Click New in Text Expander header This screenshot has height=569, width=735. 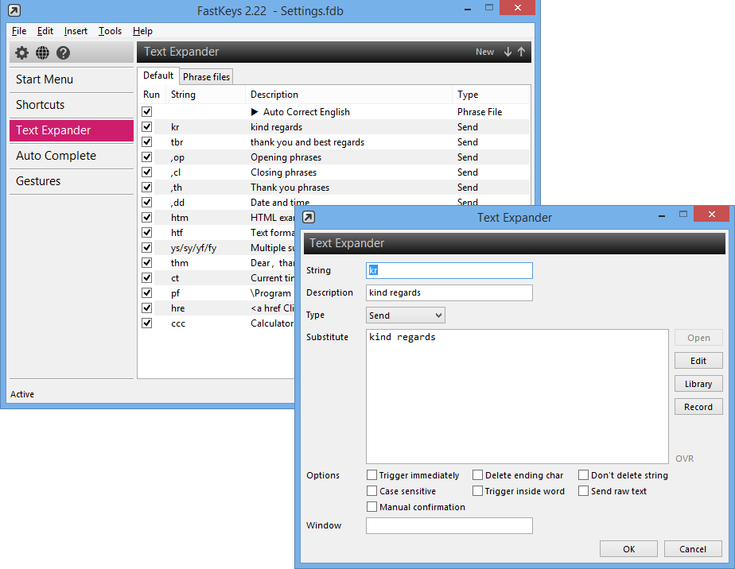click(x=484, y=52)
